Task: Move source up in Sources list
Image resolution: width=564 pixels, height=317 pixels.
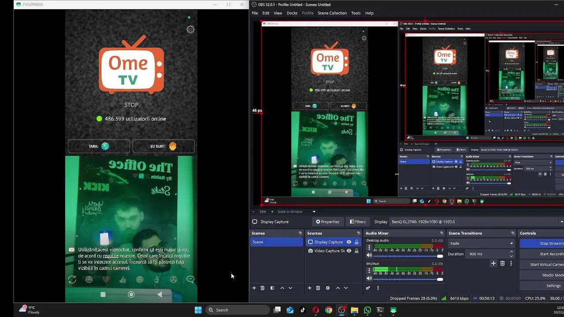Action: click(x=338, y=288)
